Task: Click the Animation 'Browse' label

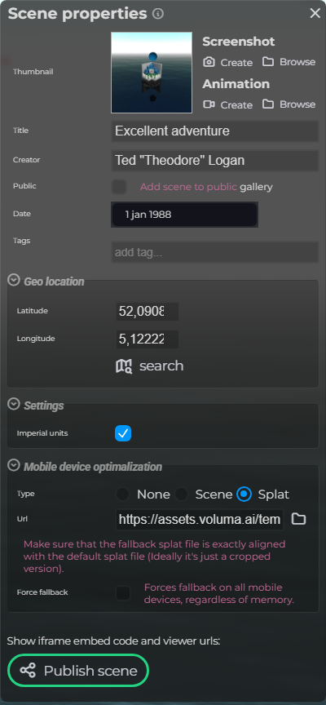Action: tap(297, 104)
